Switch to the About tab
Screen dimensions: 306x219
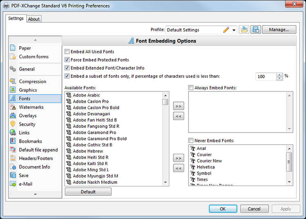34,19
